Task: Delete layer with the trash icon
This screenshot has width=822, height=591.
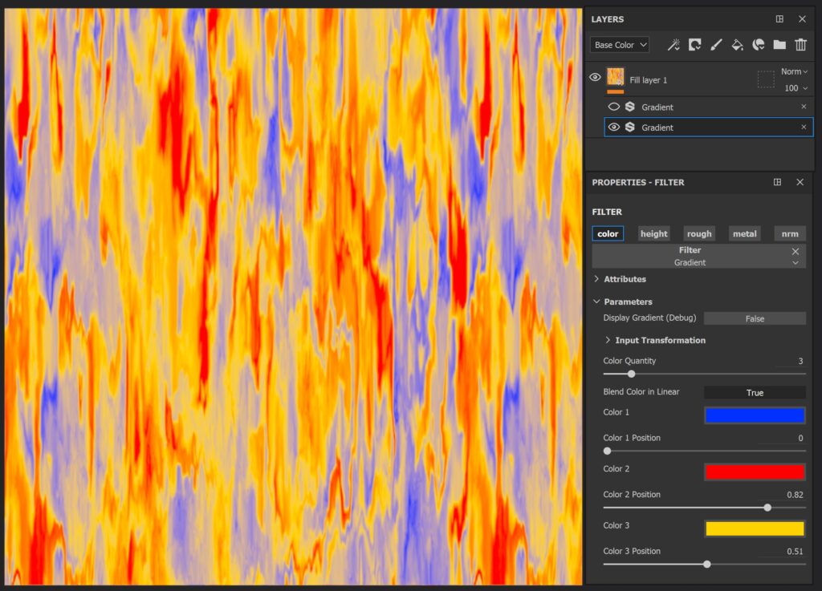Action: (800, 45)
